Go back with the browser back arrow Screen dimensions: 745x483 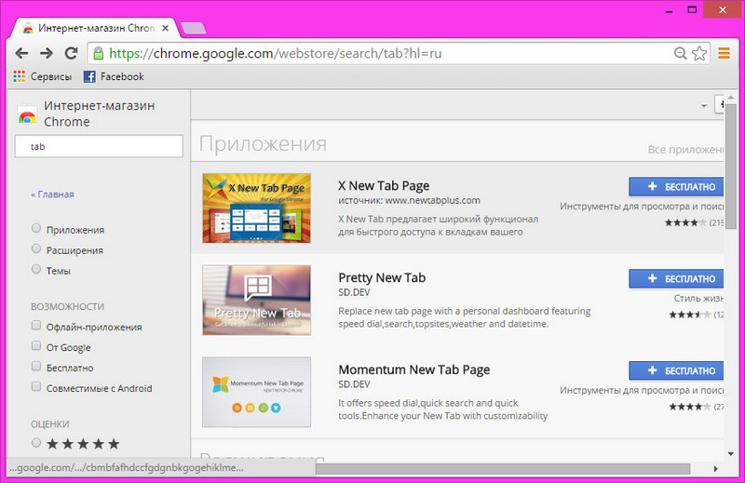(21, 53)
